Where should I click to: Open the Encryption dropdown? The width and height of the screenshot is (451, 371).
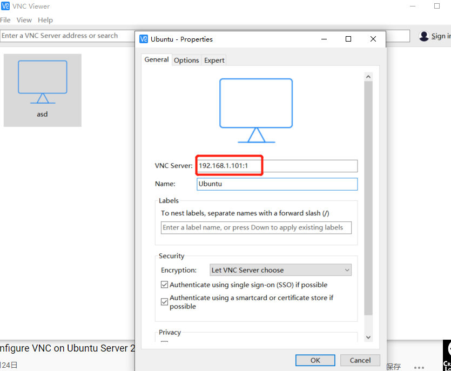tap(280, 270)
